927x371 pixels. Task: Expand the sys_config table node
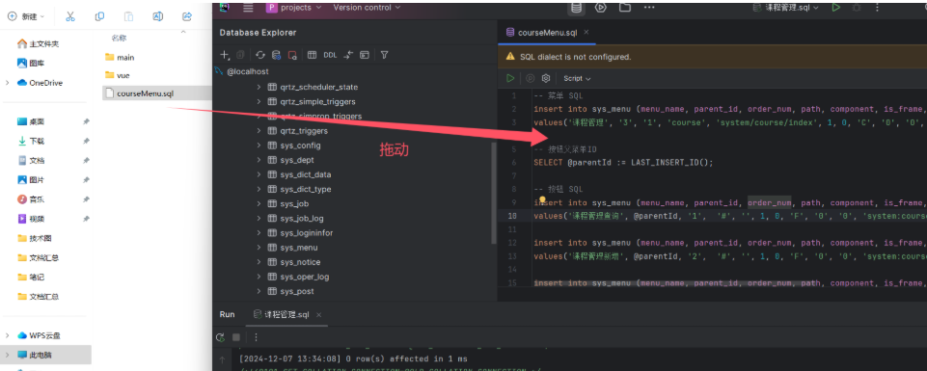[259, 146]
